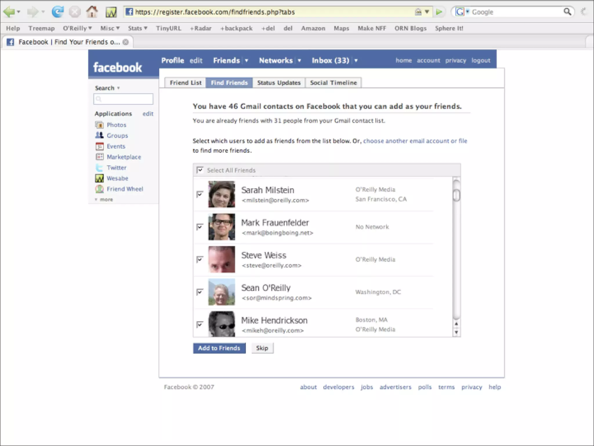This screenshot has width=594, height=446.
Task: Click the Stop loading icon
Action: click(75, 12)
